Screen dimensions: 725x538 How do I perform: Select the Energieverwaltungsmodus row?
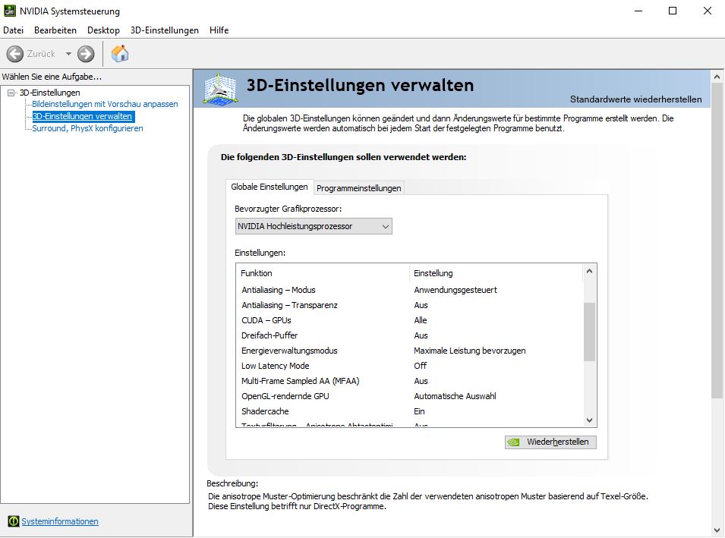[409, 351]
